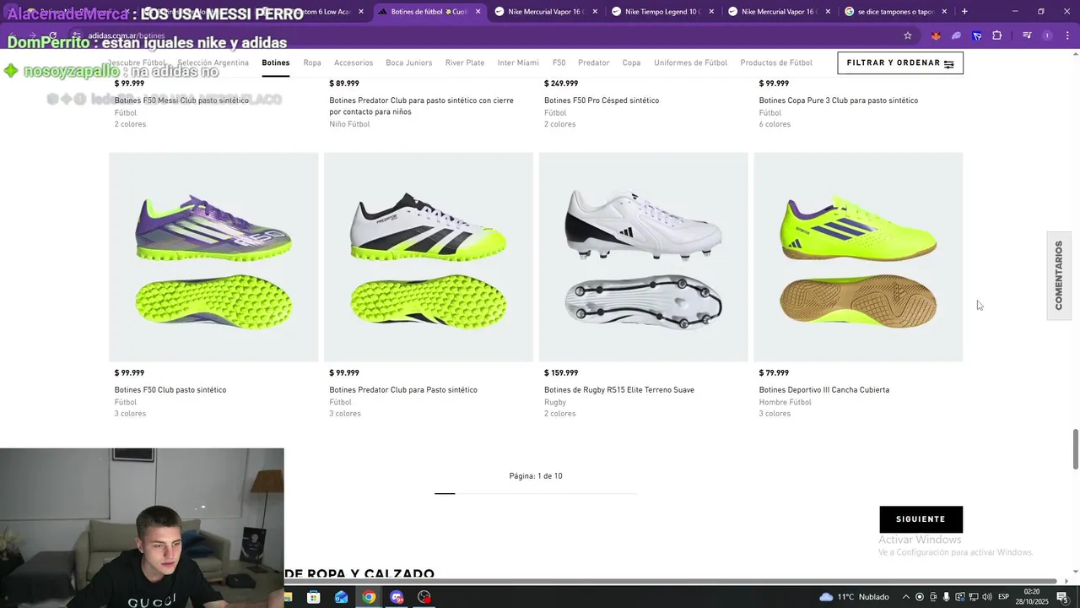This screenshot has height=608, width=1080.
Task: Open 'Botines F50 Club pasto sintético' title link
Action: pyautogui.click(x=170, y=390)
